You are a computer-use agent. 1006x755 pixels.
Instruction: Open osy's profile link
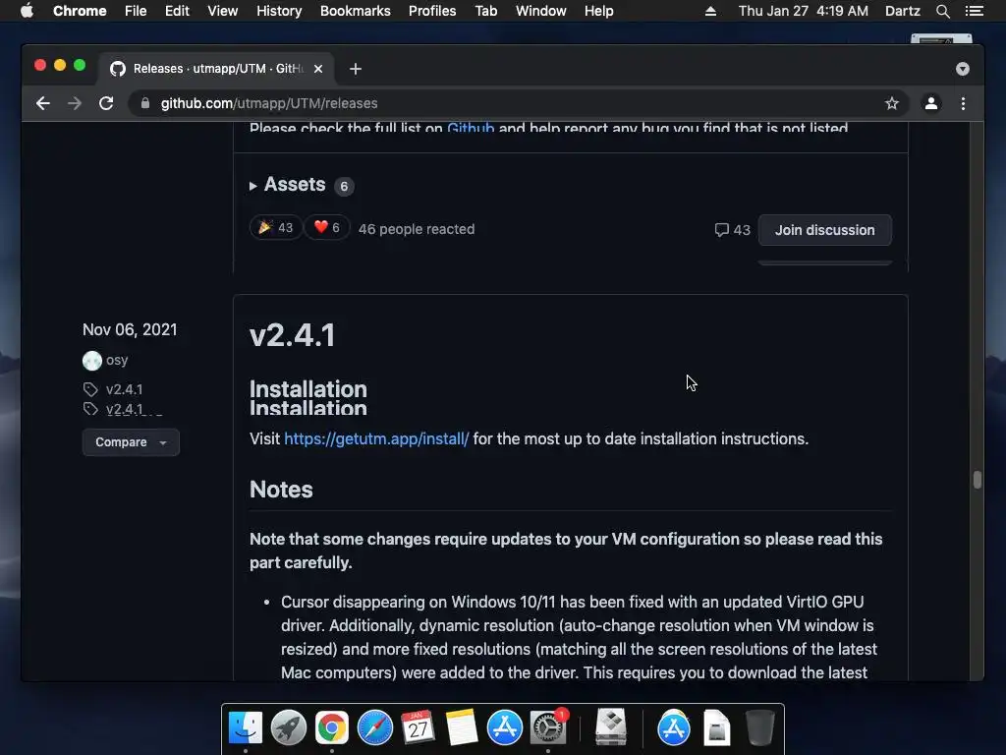pos(117,360)
